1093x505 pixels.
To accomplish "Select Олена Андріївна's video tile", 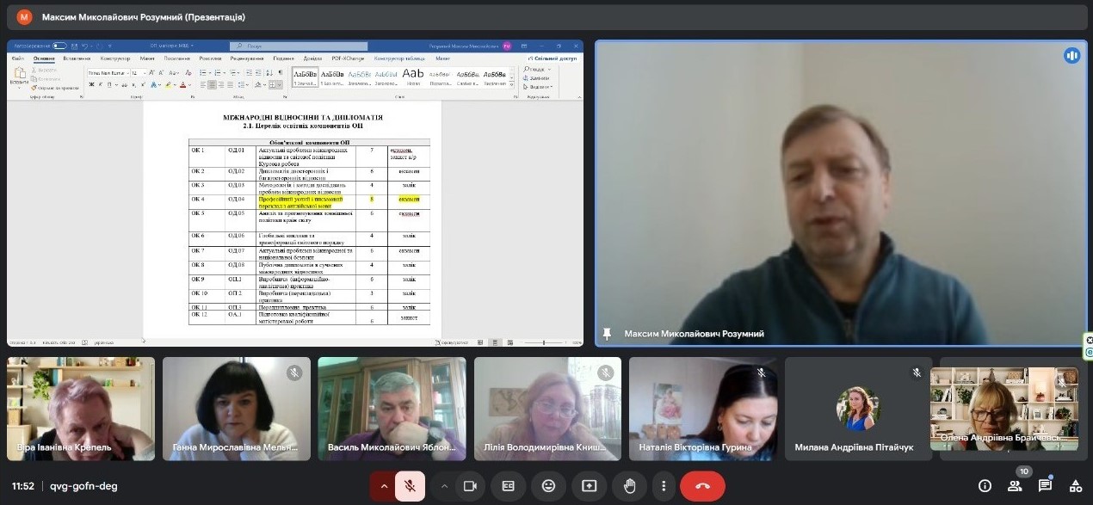I will tap(1003, 409).
